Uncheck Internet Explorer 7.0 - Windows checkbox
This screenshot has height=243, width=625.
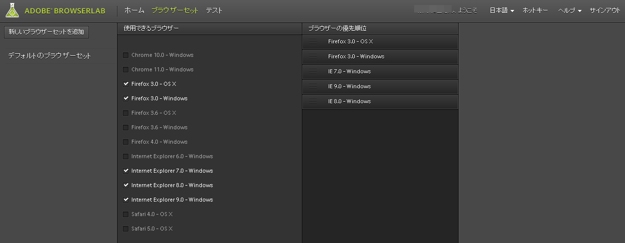pyautogui.click(x=126, y=171)
